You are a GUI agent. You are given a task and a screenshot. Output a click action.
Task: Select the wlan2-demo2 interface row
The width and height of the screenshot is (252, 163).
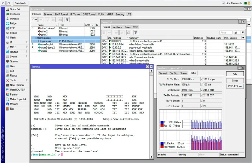[66, 48]
